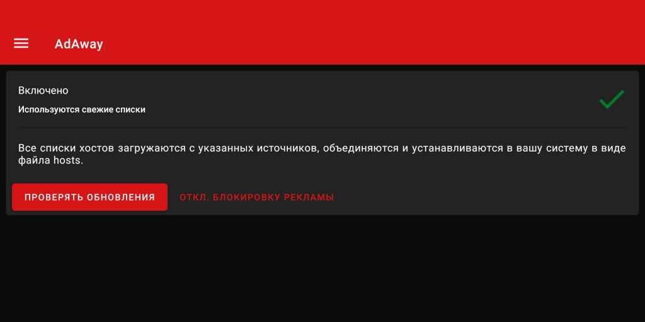The height and width of the screenshot is (322, 645).
Task: Click the status card header row
Action: [x=322, y=100]
